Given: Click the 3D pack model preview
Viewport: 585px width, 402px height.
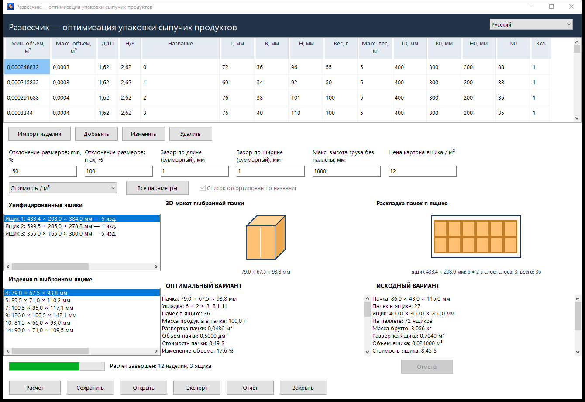Looking at the screenshot, I should tap(265, 238).
